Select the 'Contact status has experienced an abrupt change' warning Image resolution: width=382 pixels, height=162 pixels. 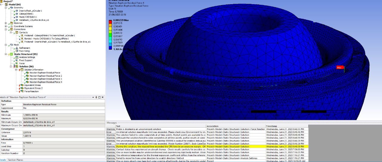click(207, 149)
